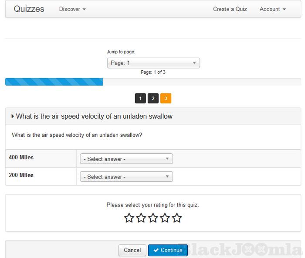This screenshot has height=258, width=305.
Task: Open the Account menu
Action: click(272, 9)
